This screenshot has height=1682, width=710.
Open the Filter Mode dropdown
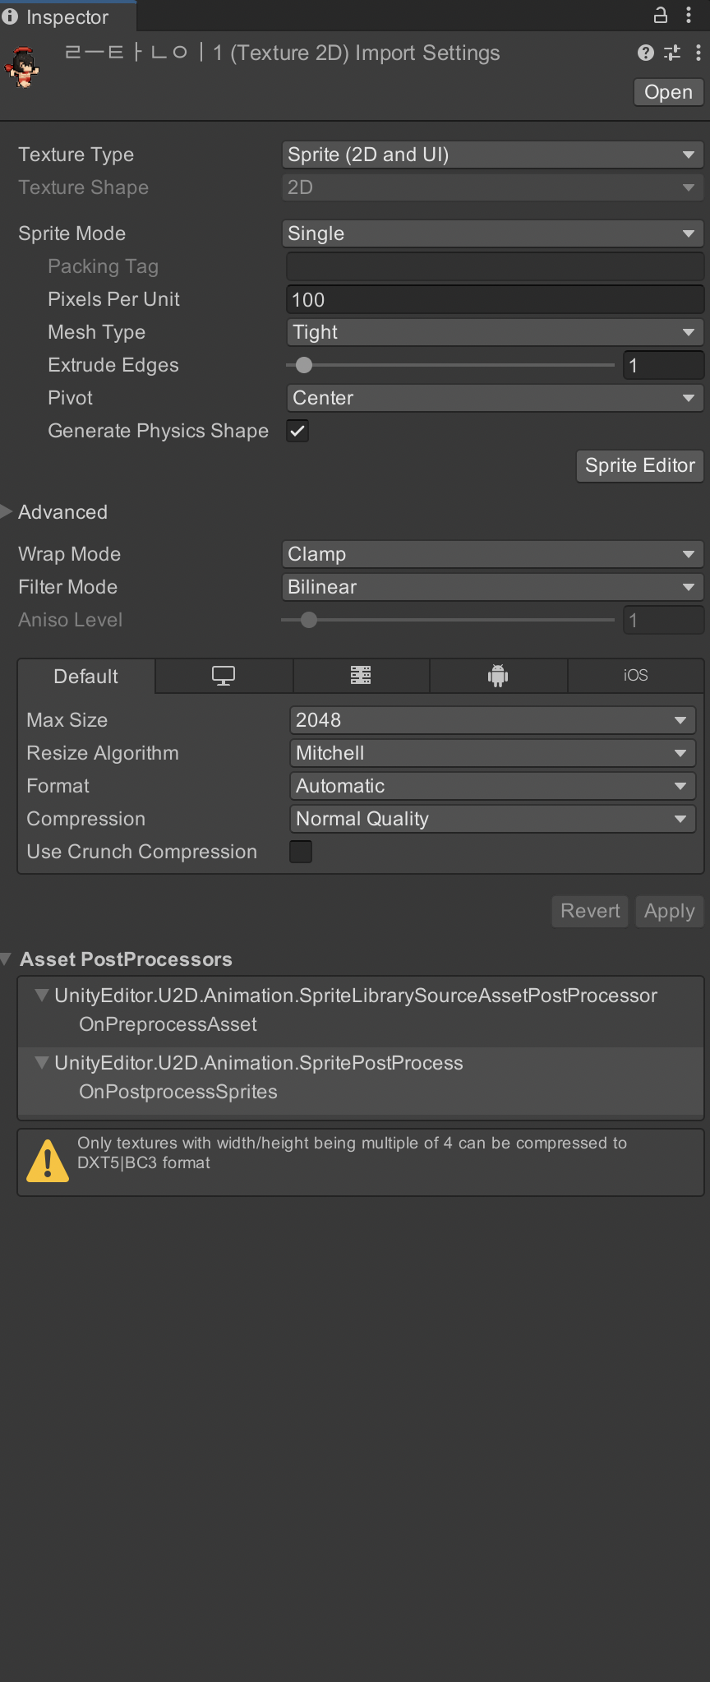[492, 587]
